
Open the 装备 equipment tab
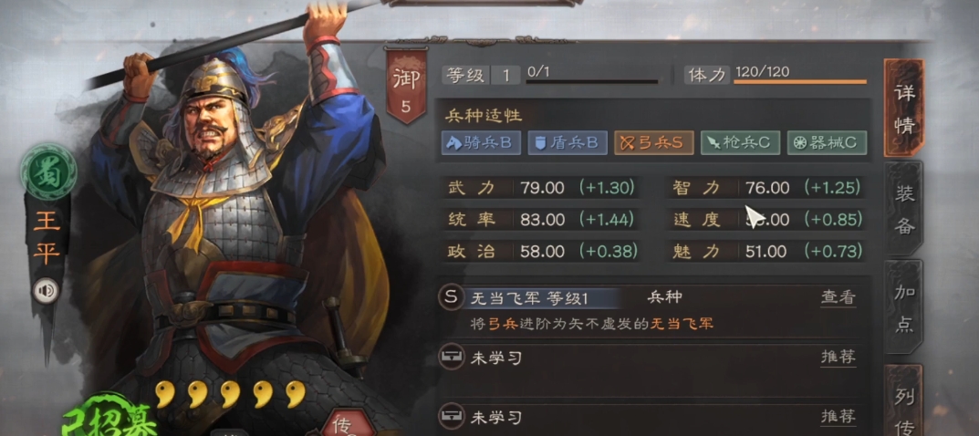coord(903,209)
